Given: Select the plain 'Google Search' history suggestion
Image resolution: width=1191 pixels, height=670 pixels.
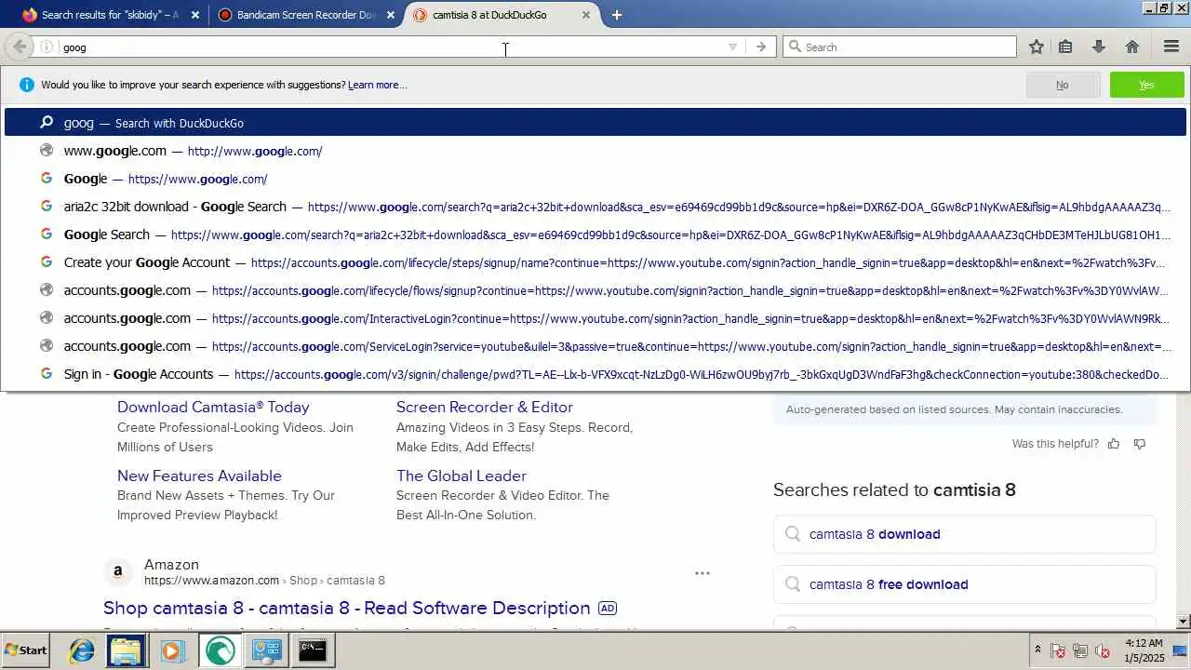Looking at the screenshot, I should point(595,234).
